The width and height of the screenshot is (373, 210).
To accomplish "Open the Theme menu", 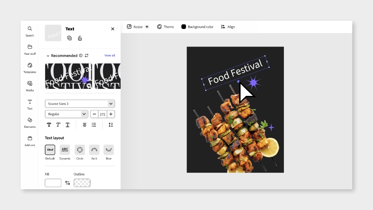I will pyautogui.click(x=165, y=27).
